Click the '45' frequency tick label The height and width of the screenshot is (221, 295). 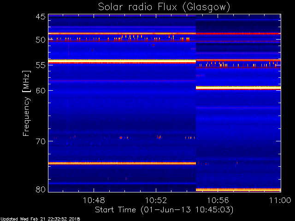41,17
